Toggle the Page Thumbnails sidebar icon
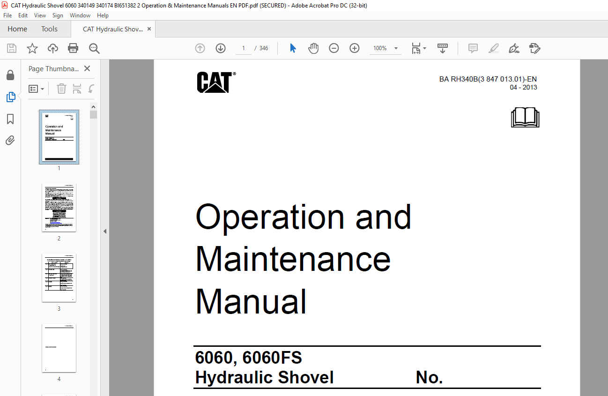This screenshot has height=396, width=608. [x=10, y=97]
